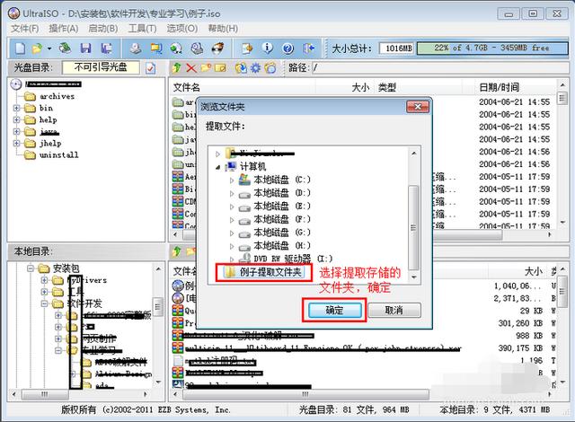This screenshot has height=422, width=575.
Task: Click the Open file folder icon
Action: tap(37, 48)
